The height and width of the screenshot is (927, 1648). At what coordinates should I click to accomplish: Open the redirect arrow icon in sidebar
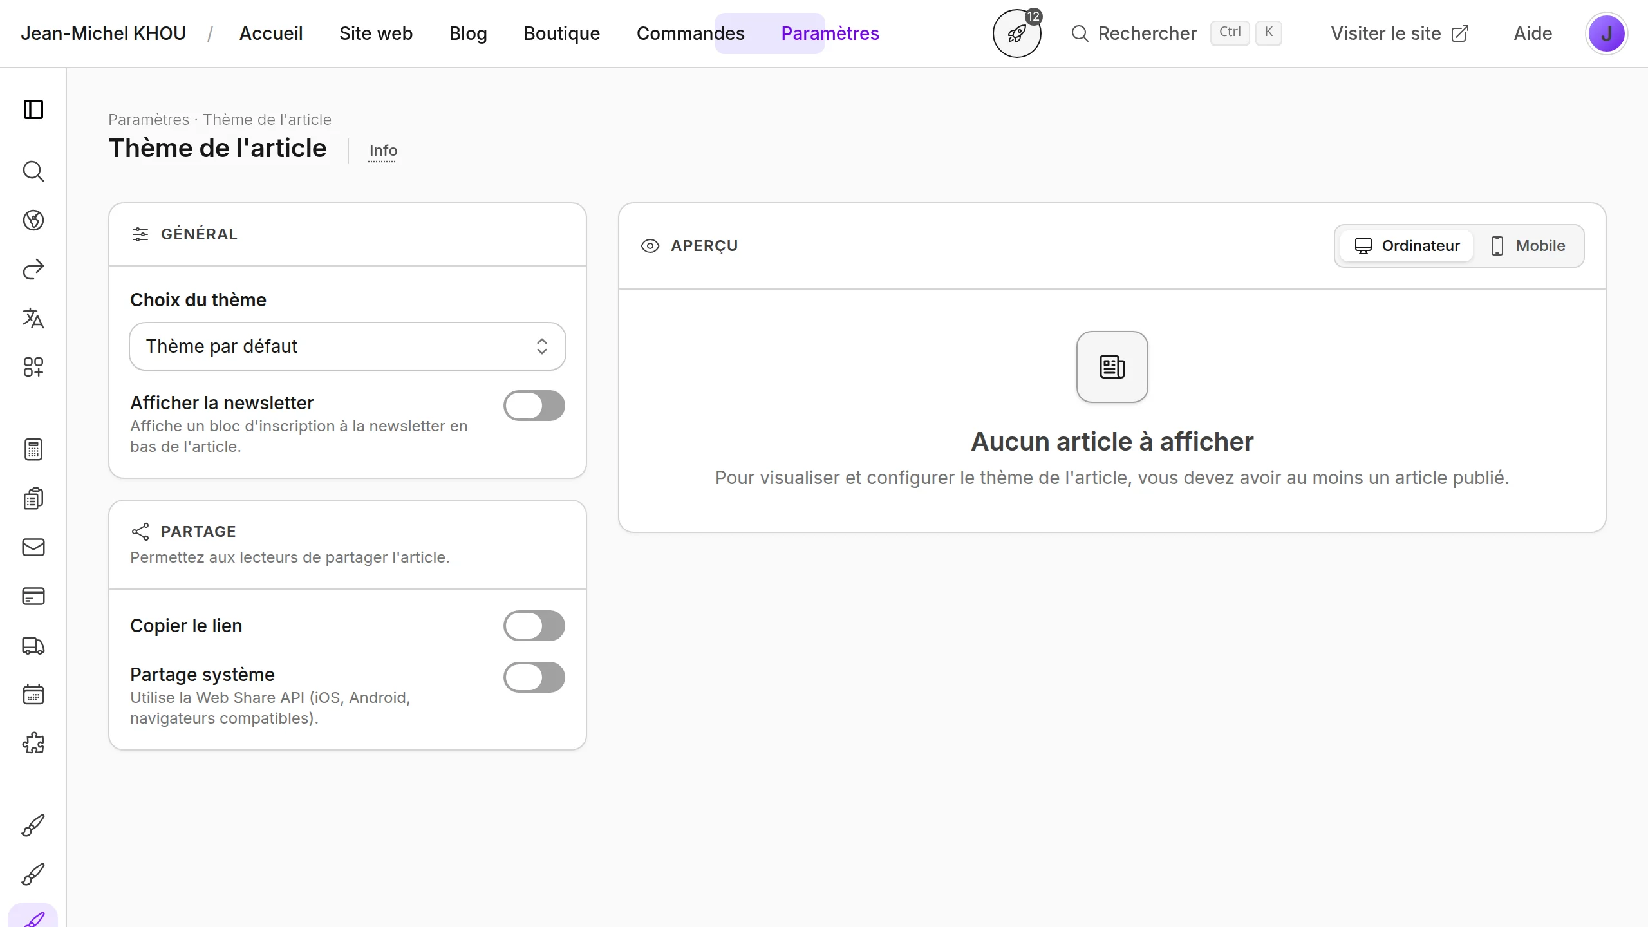(x=33, y=269)
